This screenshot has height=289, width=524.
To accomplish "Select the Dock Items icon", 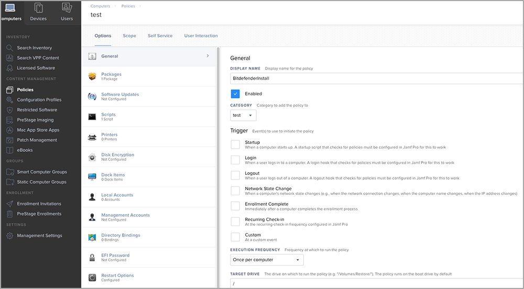I will click(x=92, y=177).
